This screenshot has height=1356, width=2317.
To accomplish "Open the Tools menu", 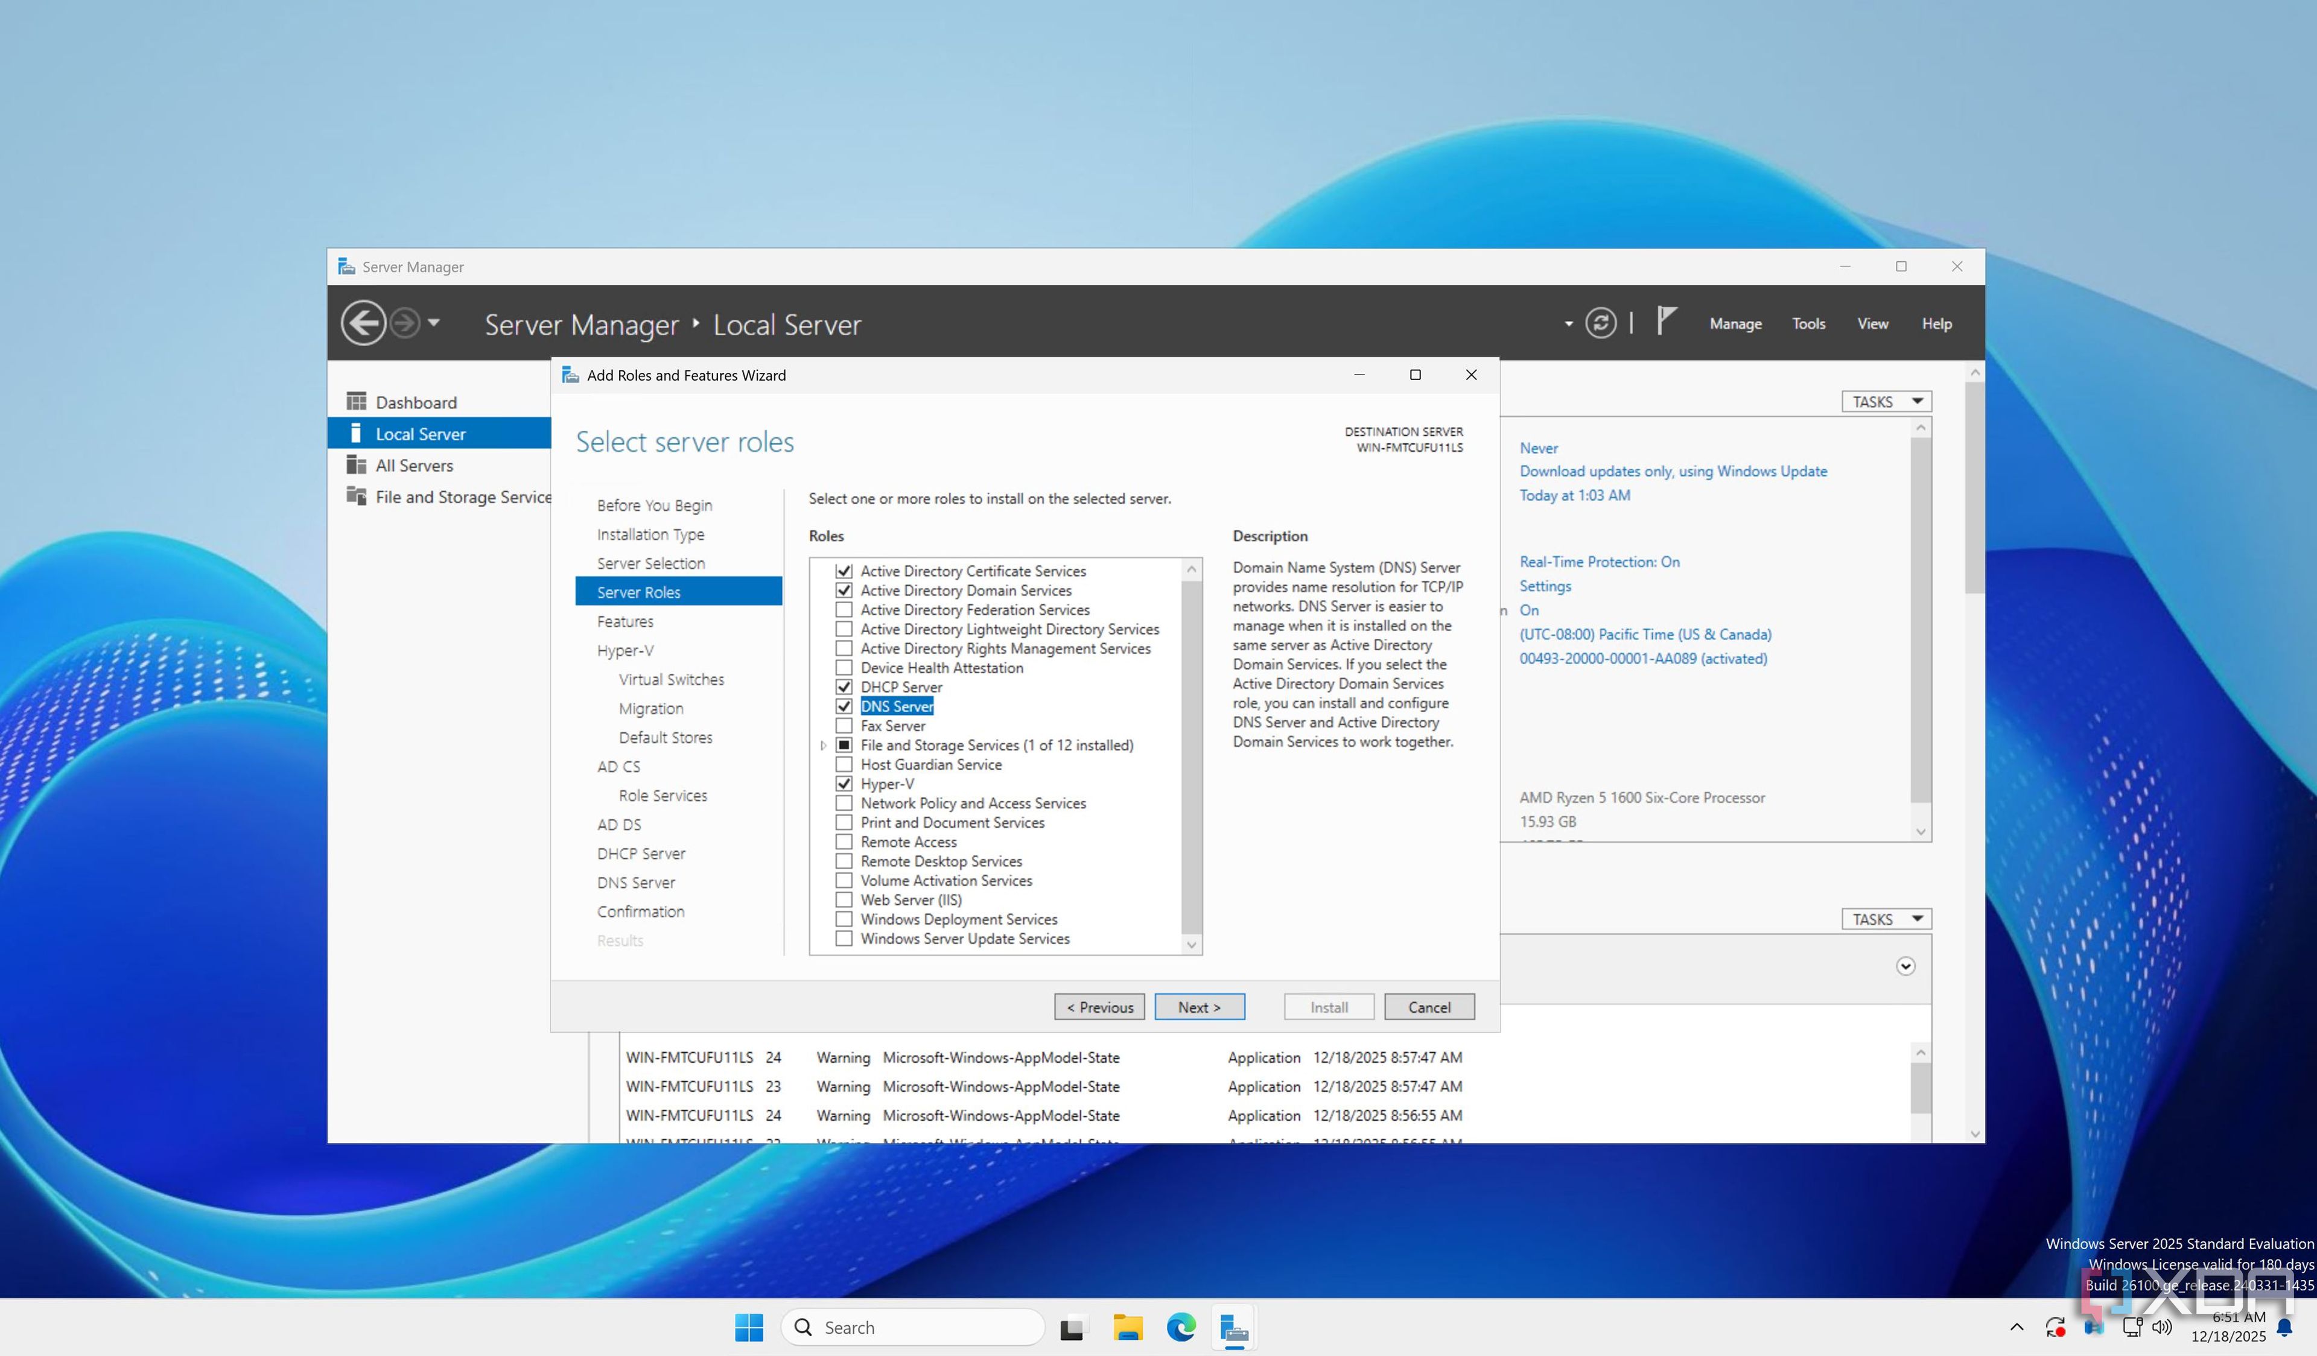I will click(1808, 323).
